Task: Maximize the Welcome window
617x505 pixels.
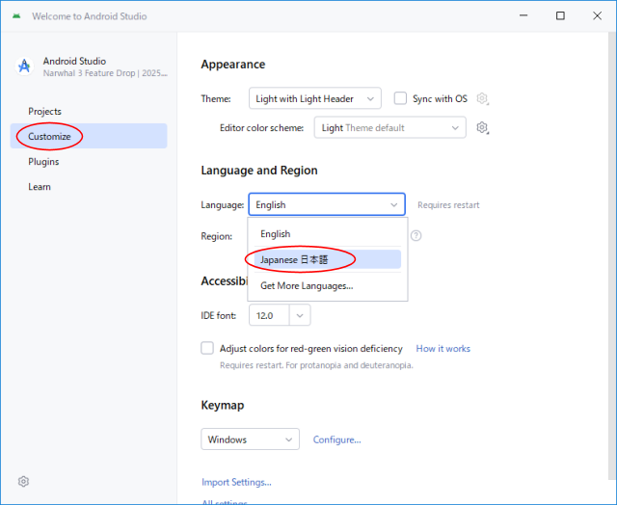Action: pos(560,15)
